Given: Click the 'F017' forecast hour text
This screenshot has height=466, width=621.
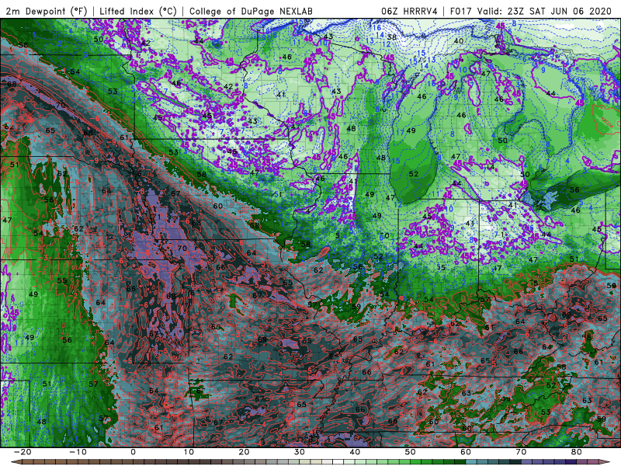Looking at the screenshot, I should (x=461, y=11).
